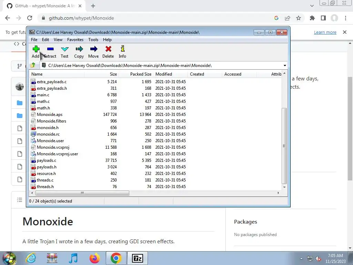The width and height of the screenshot is (353, 265).
Task: Select the monoxide.rc file
Action: coord(48,134)
